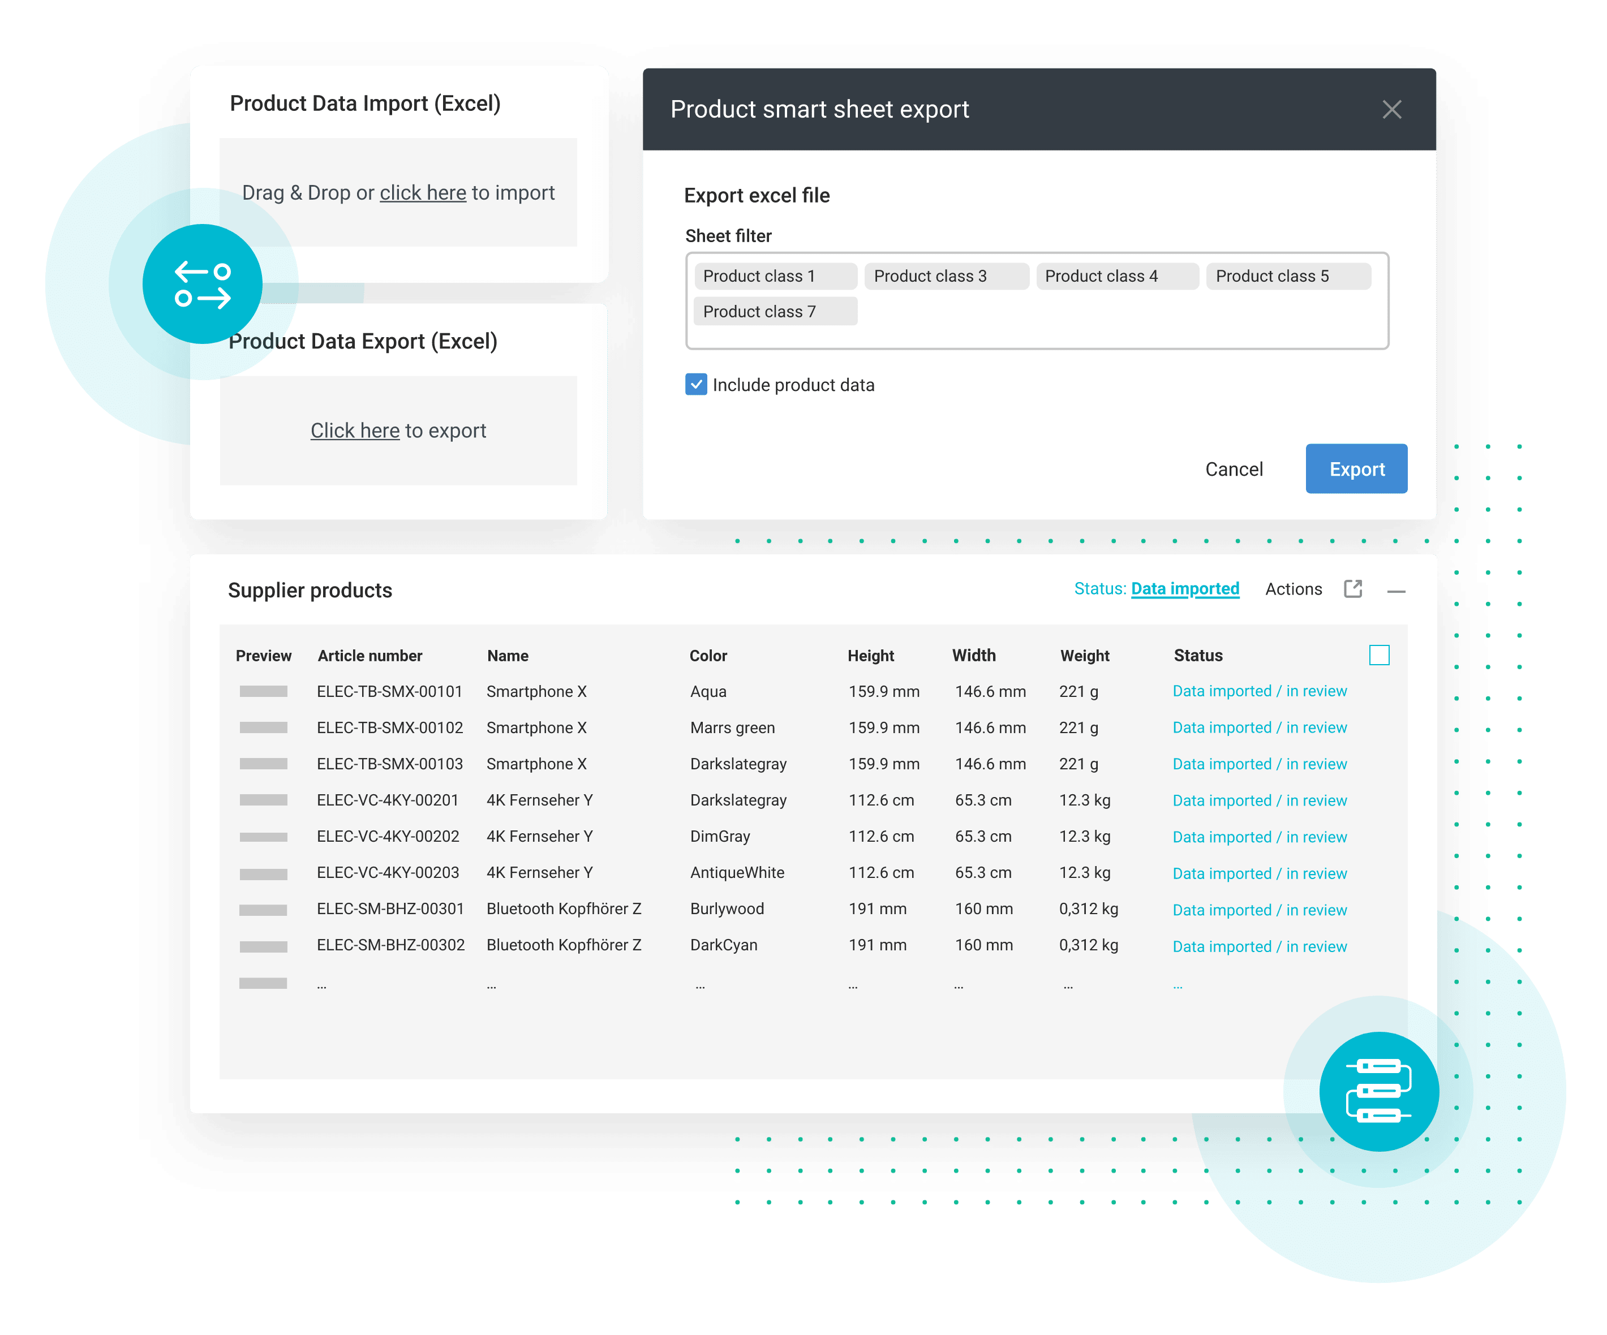Viewport: 1607px width, 1335px height.
Task: Click the Supplier products panel title
Action: [310, 591]
